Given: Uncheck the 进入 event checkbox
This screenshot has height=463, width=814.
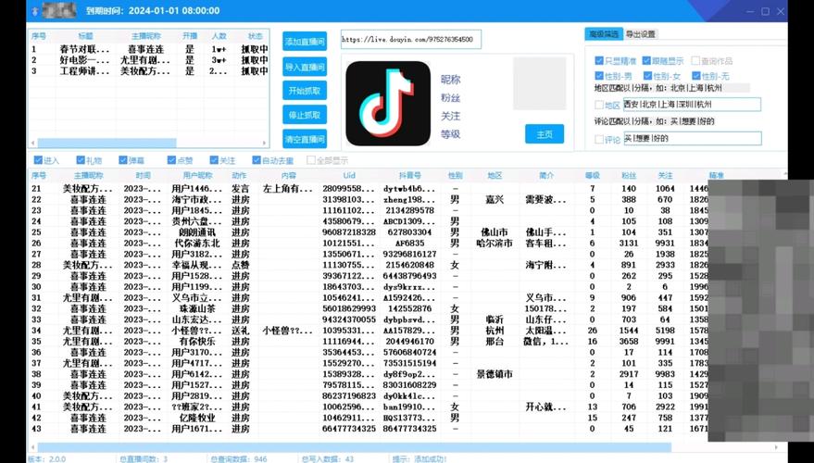Looking at the screenshot, I should tap(38, 160).
